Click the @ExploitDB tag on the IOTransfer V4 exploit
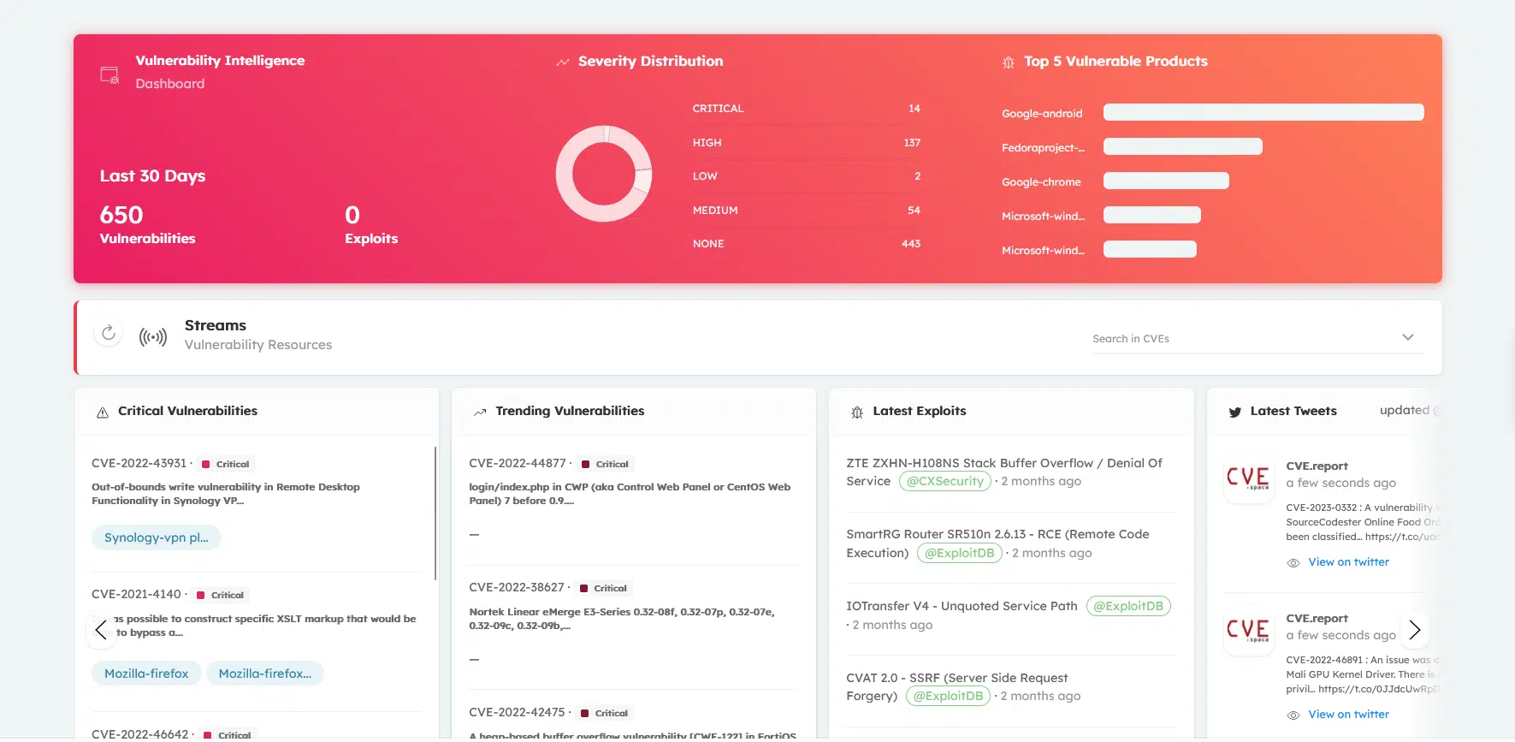This screenshot has height=742, width=1515. (1128, 607)
